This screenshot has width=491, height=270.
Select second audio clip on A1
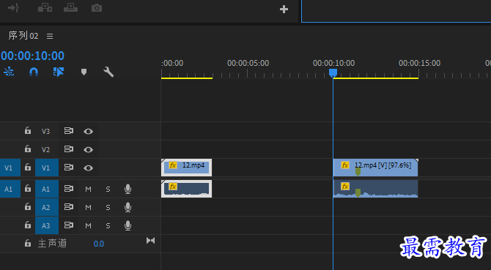pyautogui.click(x=375, y=189)
